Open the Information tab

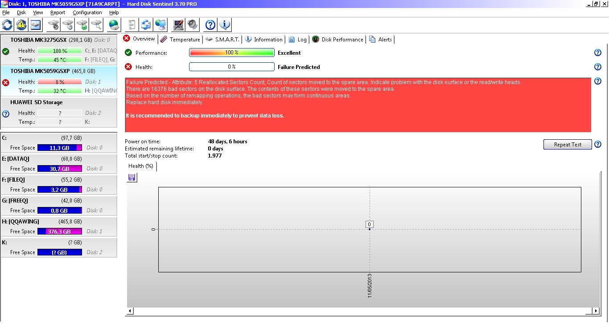(263, 40)
